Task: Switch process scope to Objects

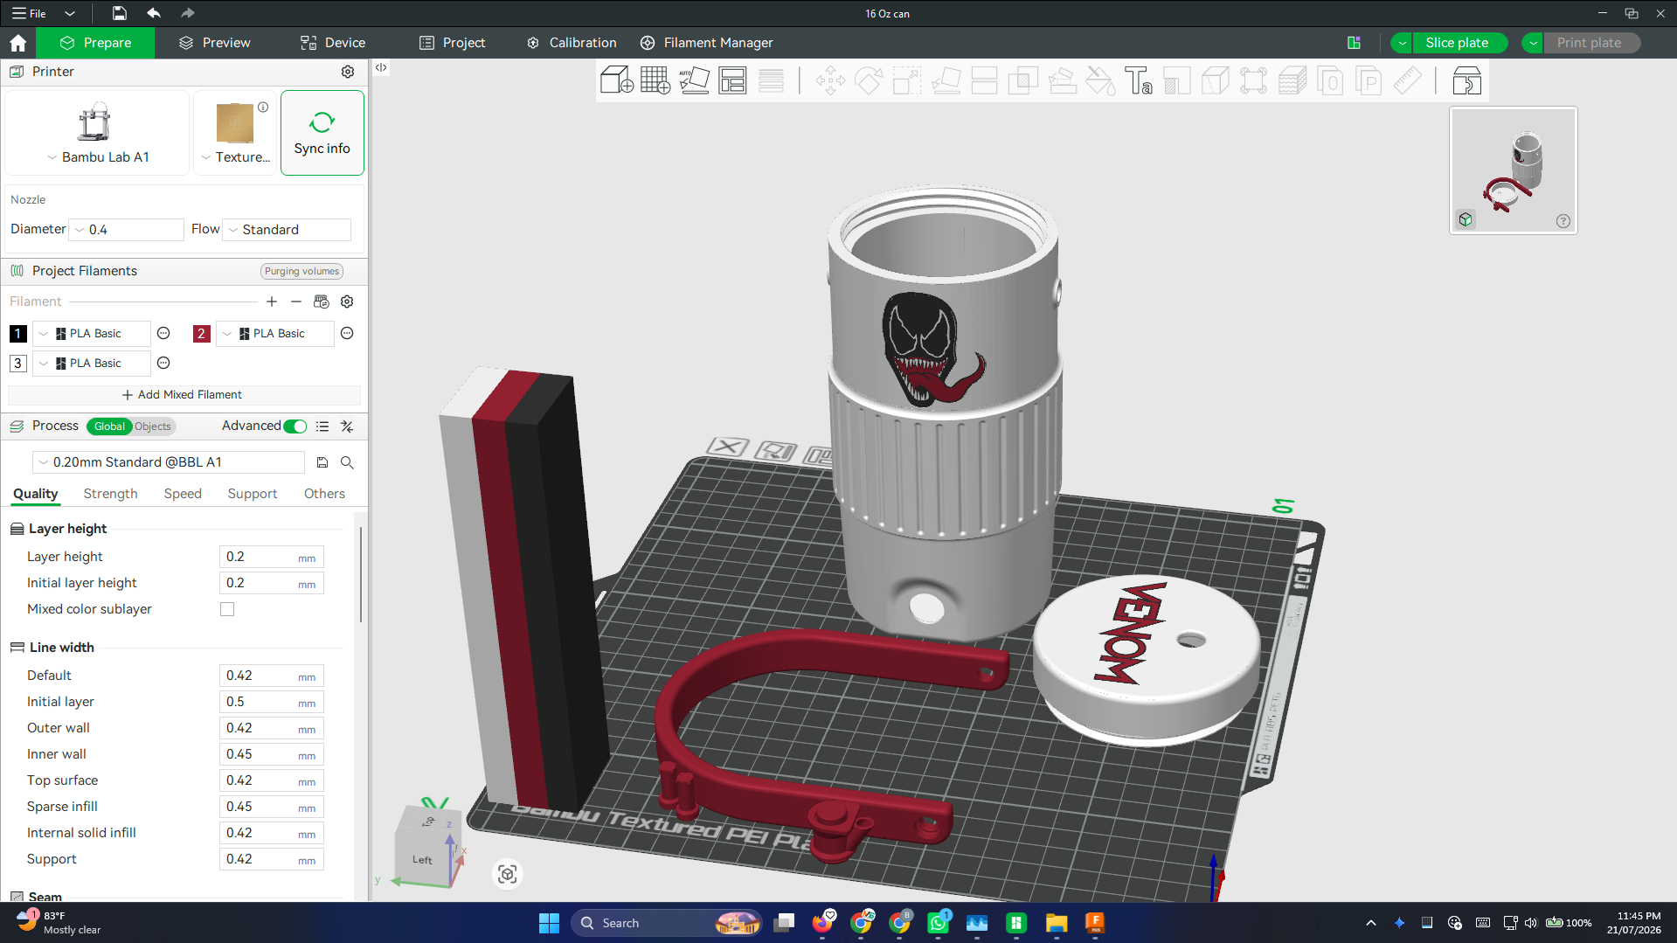Action: (x=153, y=426)
